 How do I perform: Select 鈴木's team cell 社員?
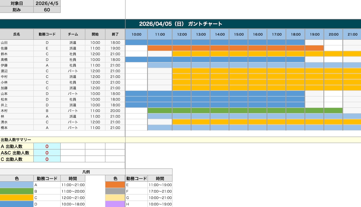pos(73,54)
